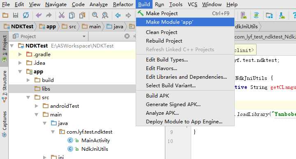
Task: Collapse the src folder tree node
Action: 28,97
